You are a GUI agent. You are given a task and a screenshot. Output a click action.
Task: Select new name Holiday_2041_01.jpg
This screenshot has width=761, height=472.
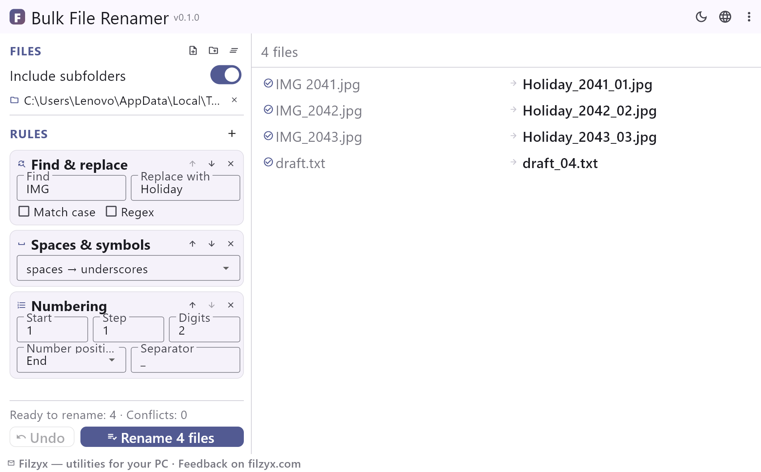(x=587, y=84)
